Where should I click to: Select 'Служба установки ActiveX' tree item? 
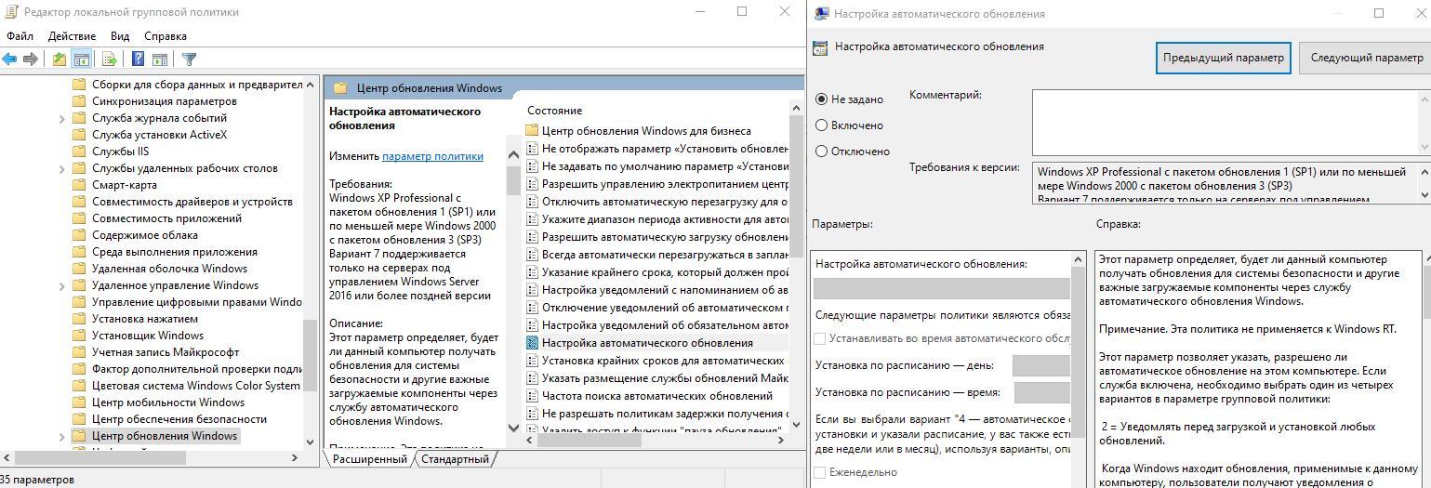click(159, 135)
